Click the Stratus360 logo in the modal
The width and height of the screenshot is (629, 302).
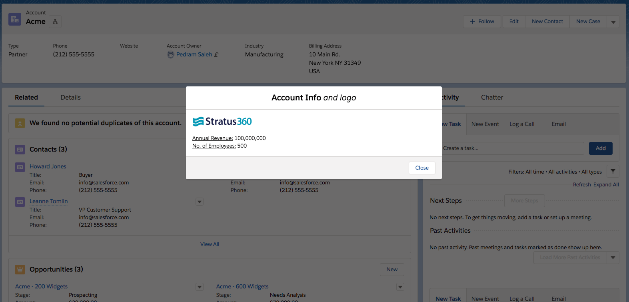click(x=222, y=122)
